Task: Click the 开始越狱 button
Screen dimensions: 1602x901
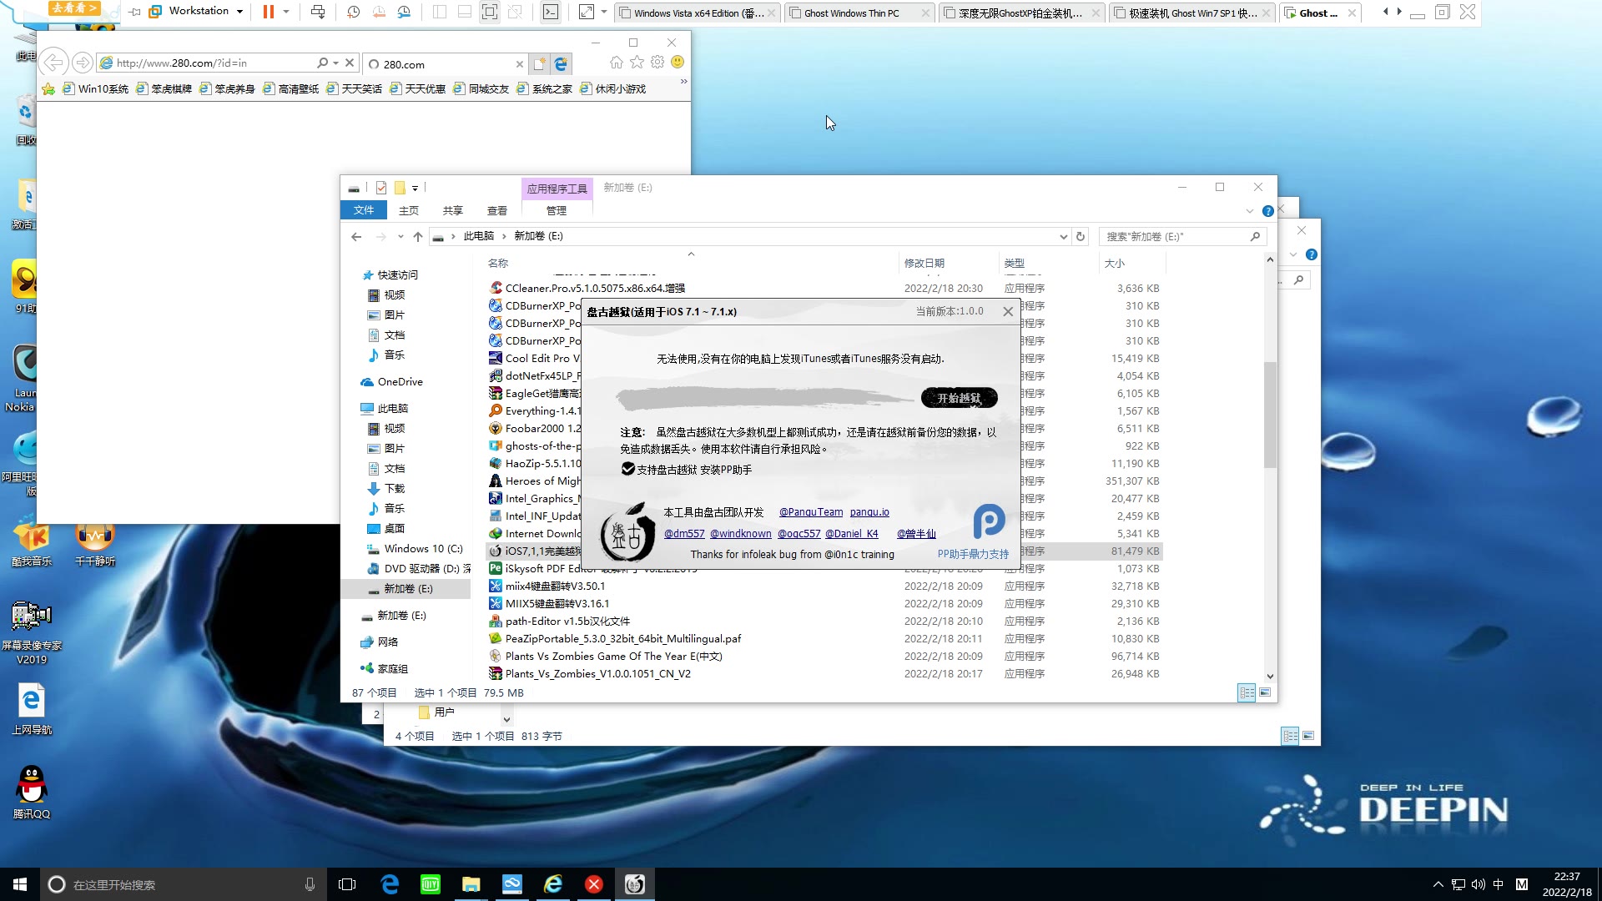Action: click(959, 398)
